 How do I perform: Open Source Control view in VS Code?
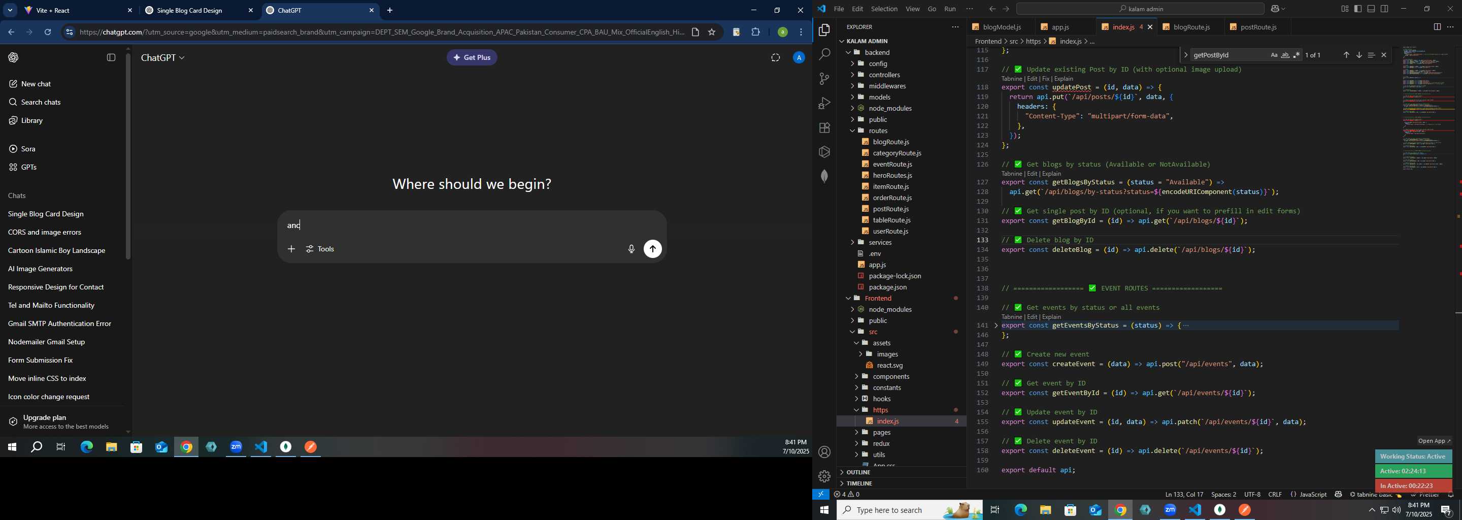click(824, 79)
